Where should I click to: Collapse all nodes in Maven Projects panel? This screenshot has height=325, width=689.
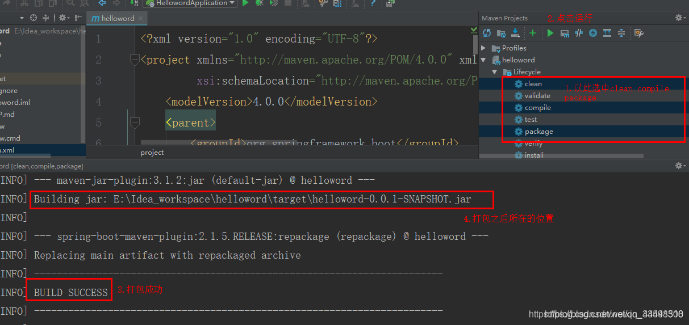coord(621,33)
